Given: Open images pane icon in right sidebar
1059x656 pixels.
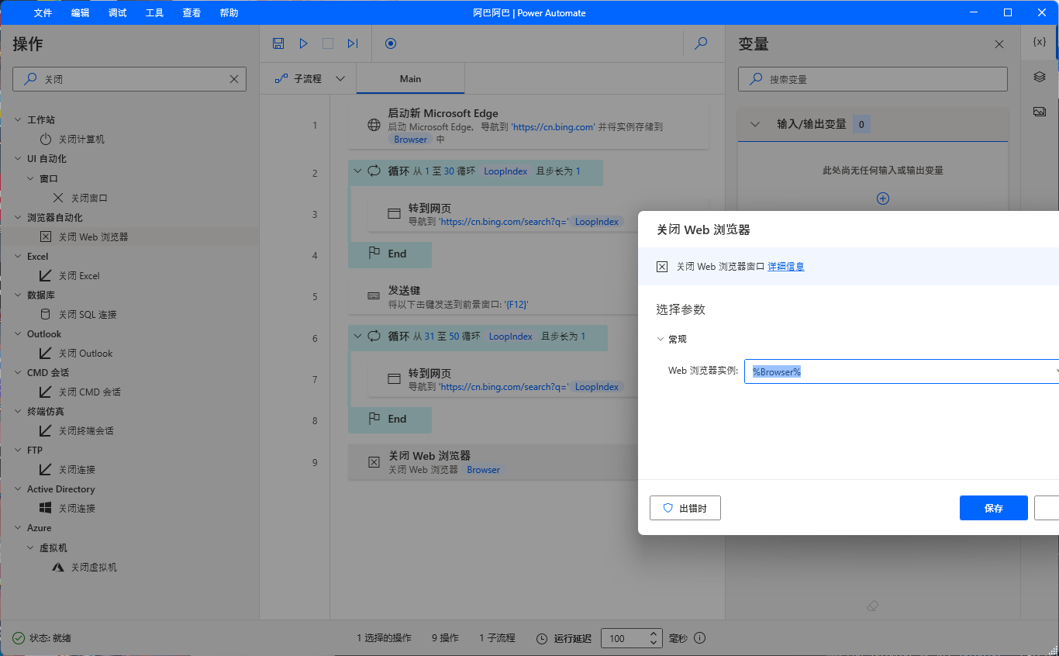Looking at the screenshot, I should (x=1040, y=112).
